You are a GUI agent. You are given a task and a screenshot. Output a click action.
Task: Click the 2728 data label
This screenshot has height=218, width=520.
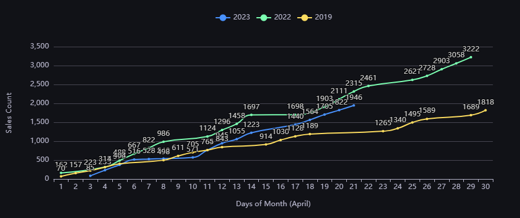(x=427, y=68)
